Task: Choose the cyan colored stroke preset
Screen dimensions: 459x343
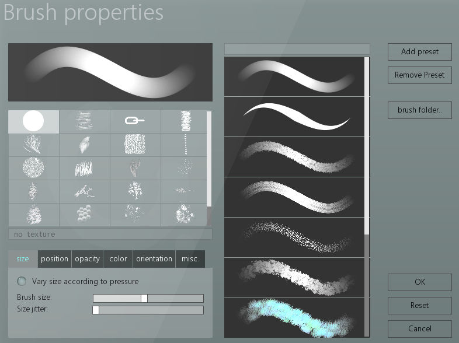Action: click(294, 317)
